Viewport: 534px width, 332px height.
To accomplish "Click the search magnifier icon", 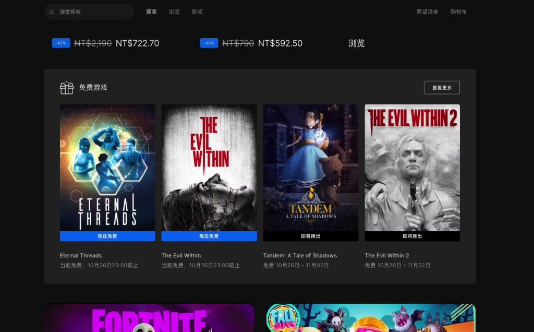I will click(52, 12).
